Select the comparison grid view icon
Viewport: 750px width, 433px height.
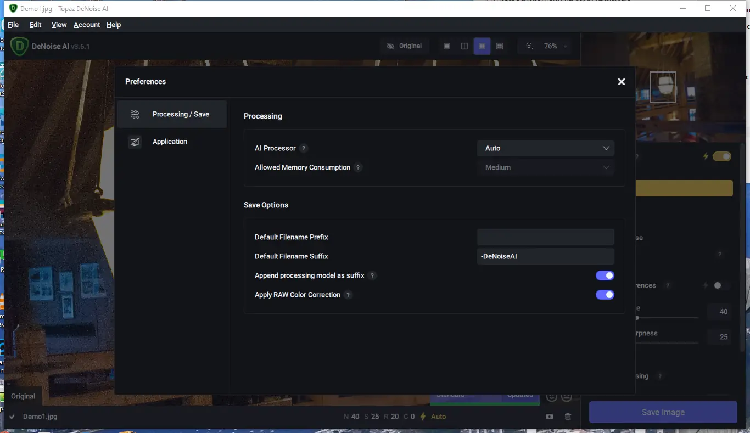tap(500, 46)
